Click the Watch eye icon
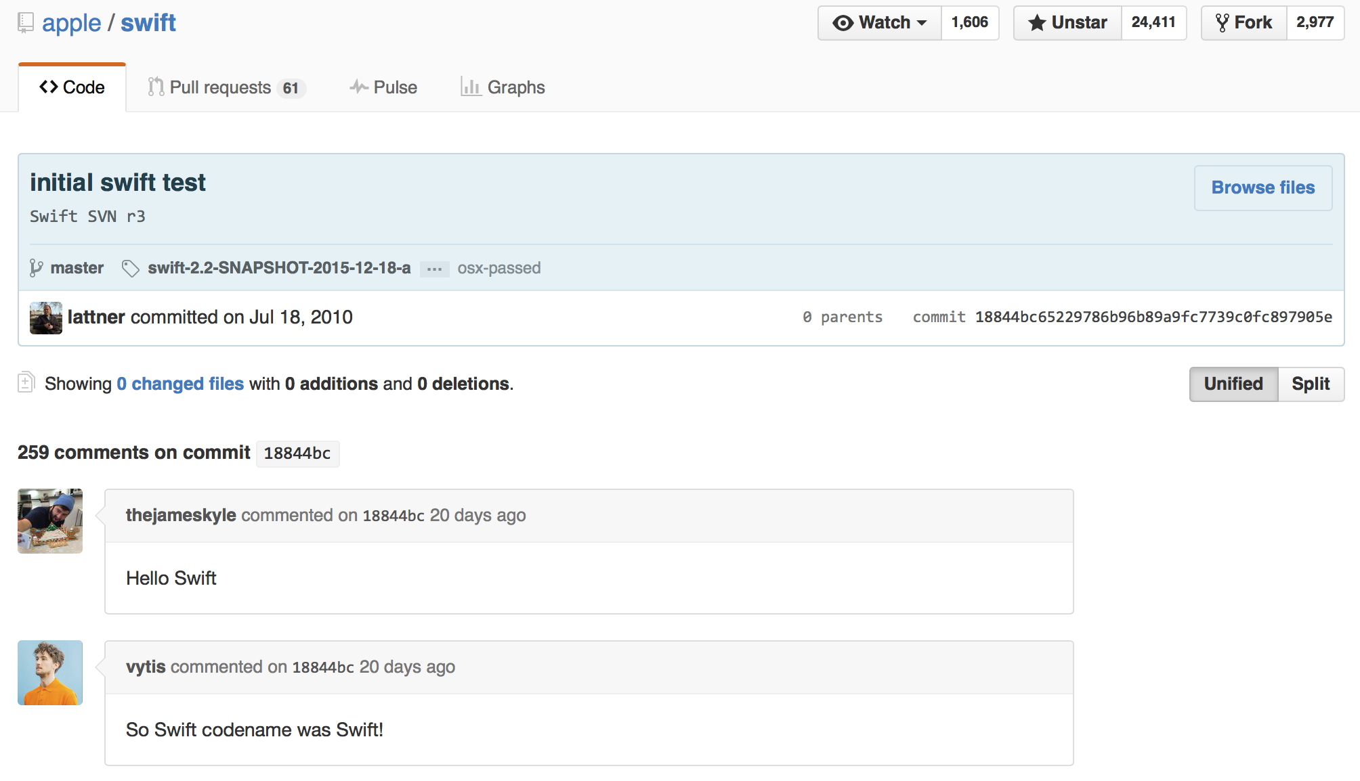The height and width of the screenshot is (781, 1360). coord(843,23)
